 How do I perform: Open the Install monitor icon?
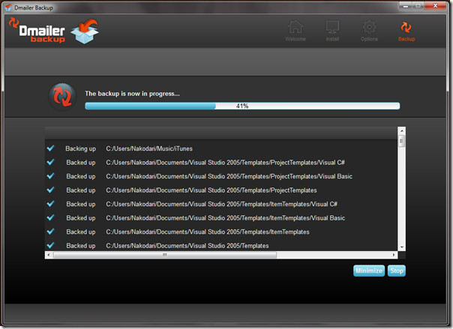332,27
